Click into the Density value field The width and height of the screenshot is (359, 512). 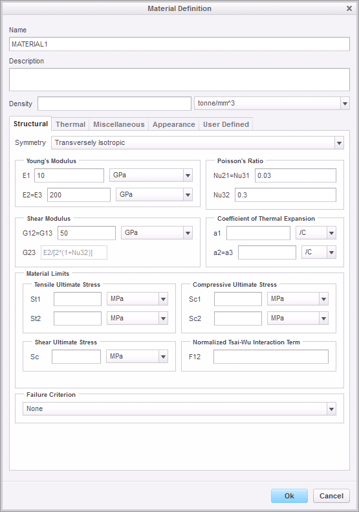[114, 104]
